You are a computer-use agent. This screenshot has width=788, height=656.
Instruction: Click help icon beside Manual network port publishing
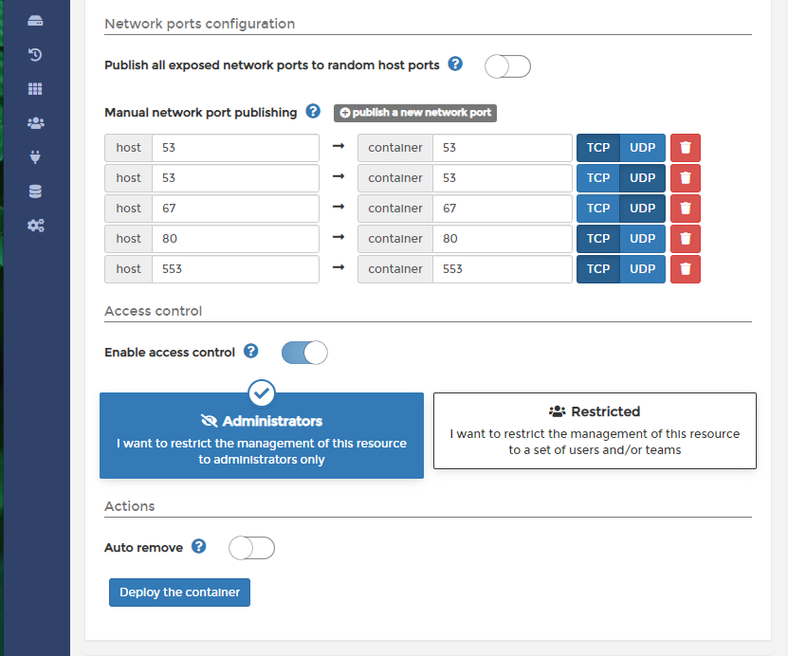tap(313, 112)
